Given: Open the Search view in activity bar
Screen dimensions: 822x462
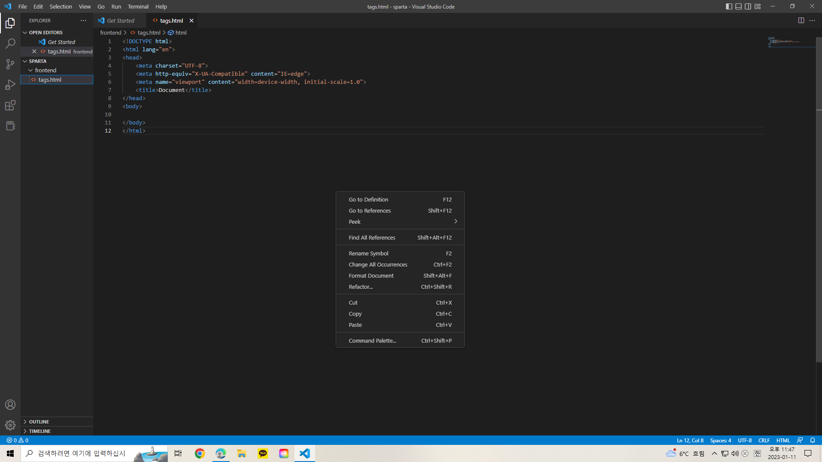Looking at the screenshot, I should tap(10, 44).
